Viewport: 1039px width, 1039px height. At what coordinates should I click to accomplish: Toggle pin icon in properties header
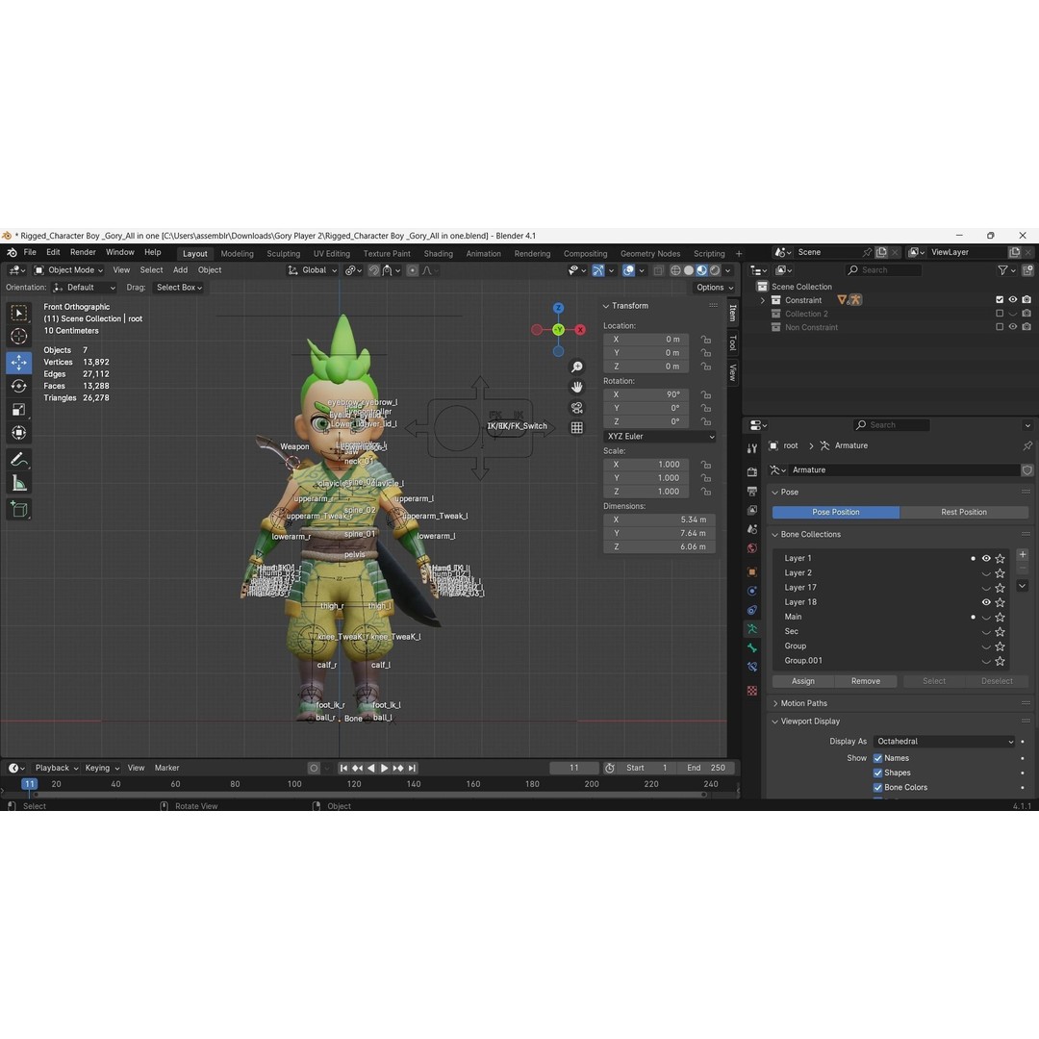(x=1027, y=446)
